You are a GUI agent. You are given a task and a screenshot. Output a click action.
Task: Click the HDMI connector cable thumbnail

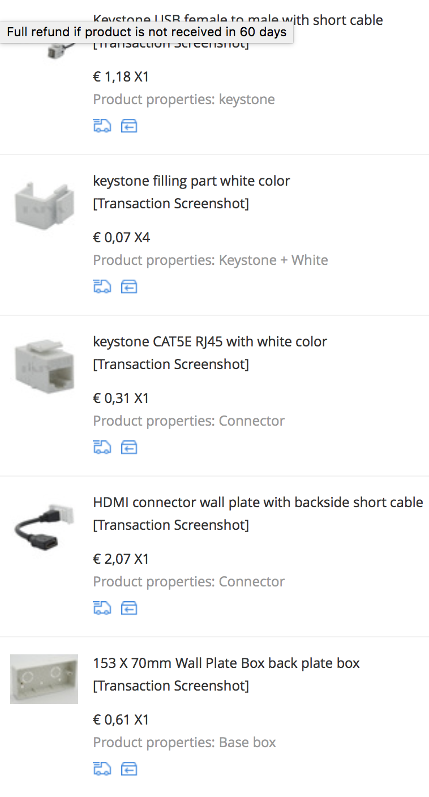tap(44, 525)
